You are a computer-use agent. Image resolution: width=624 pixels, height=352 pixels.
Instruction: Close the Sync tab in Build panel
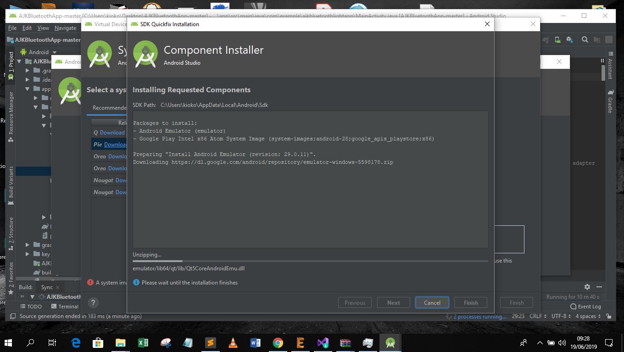click(x=57, y=287)
